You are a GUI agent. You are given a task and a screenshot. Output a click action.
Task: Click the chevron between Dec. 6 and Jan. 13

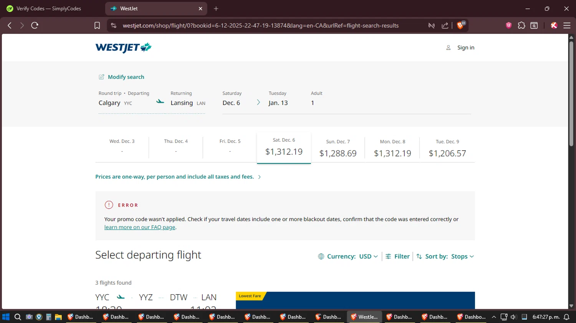coord(258,102)
